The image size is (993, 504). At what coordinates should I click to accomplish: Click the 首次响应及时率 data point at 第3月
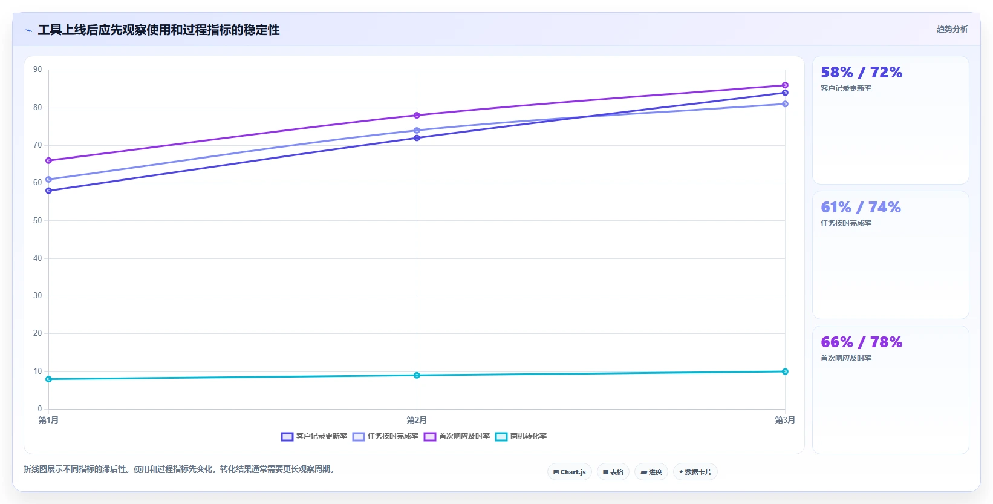(785, 85)
